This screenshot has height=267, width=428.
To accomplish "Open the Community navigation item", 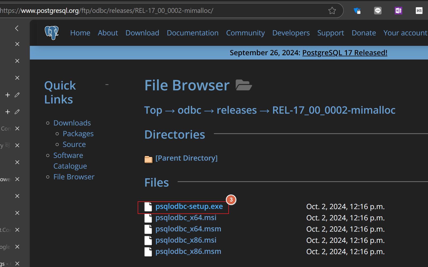I will [x=245, y=33].
